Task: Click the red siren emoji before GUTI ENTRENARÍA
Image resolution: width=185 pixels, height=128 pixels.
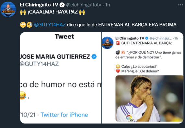Action: pos(118,43)
